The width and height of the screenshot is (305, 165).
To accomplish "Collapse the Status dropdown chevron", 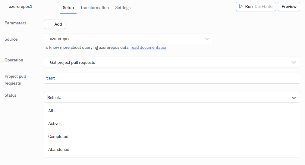I will [294, 98].
